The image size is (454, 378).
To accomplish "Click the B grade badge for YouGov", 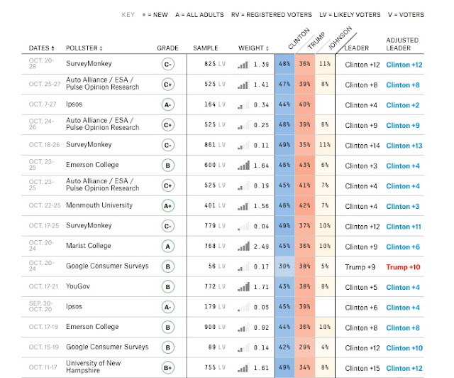I will coord(168,287).
